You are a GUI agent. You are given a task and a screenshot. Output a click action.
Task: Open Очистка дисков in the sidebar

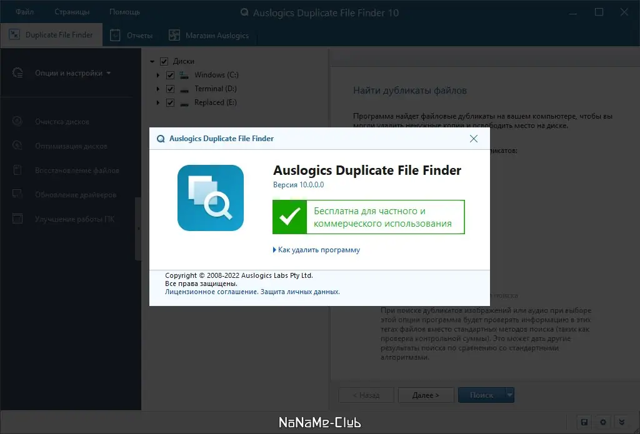click(62, 122)
